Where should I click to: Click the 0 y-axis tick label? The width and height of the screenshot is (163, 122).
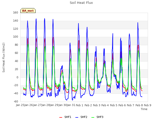pyautogui.click(x=17, y=77)
